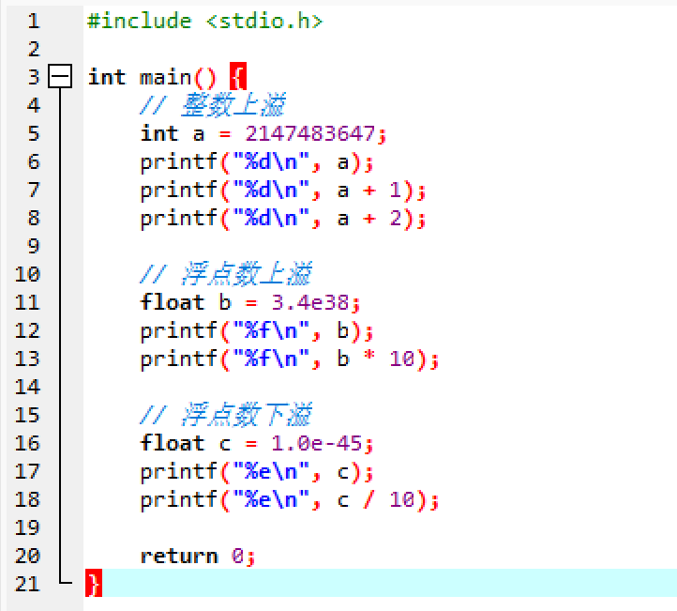Click printf line printing variable a only

point(257,162)
